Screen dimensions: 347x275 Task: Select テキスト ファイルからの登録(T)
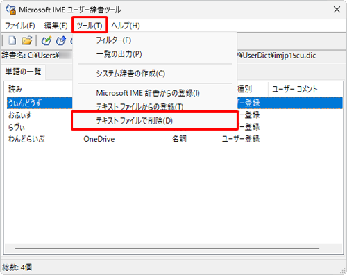pyautogui.click(x=155, y=106)
